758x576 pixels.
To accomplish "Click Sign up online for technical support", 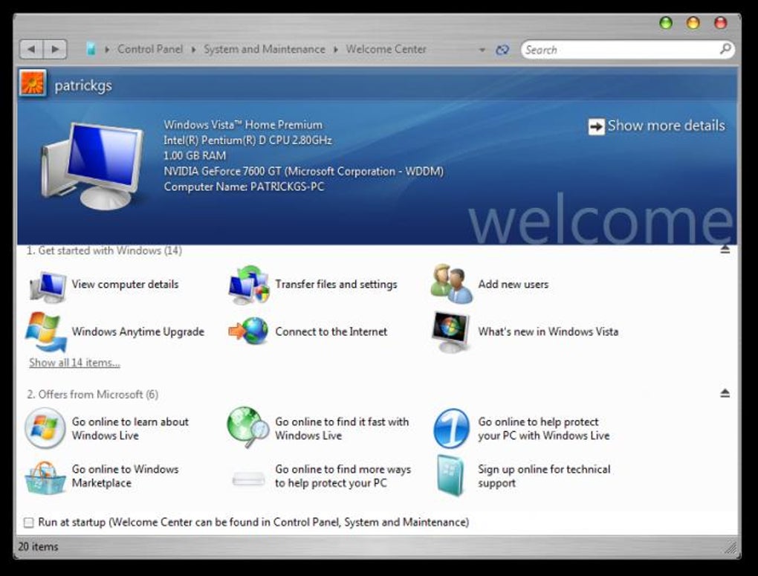I will [544, 476].
